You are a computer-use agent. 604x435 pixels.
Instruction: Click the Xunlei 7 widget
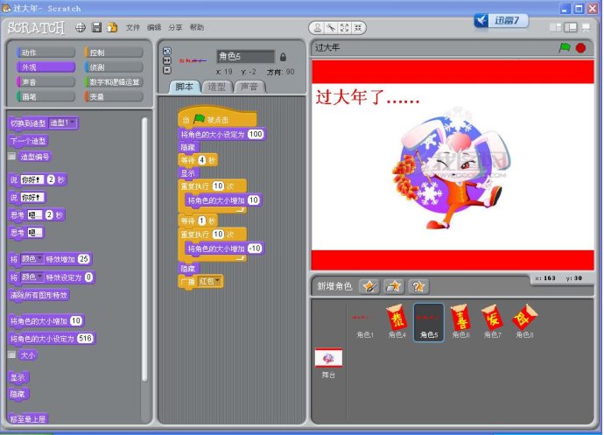tap(502, 20)
